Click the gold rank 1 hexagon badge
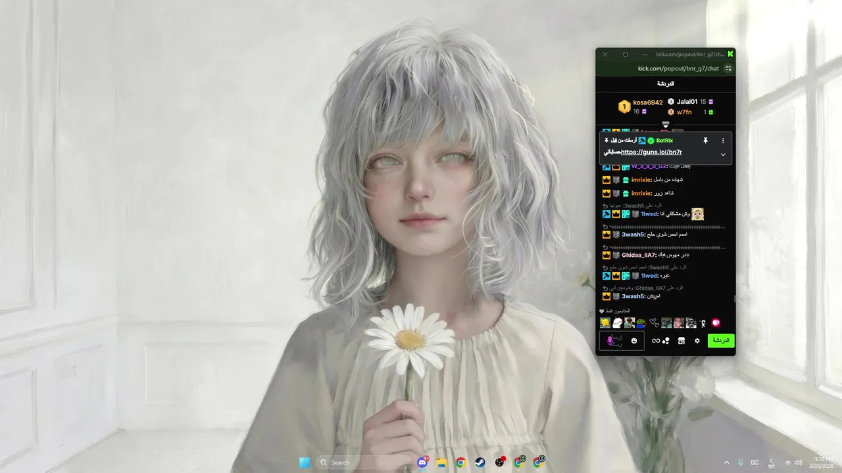 [x=624, y=106]
